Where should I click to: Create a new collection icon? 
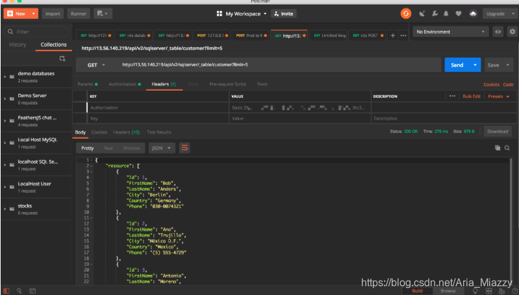[62, 58]
